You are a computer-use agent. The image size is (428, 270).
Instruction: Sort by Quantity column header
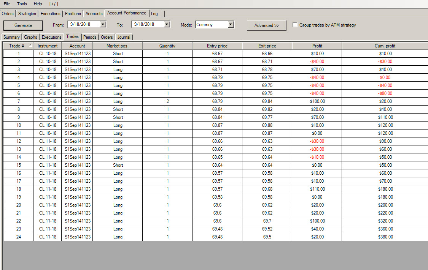167,46
